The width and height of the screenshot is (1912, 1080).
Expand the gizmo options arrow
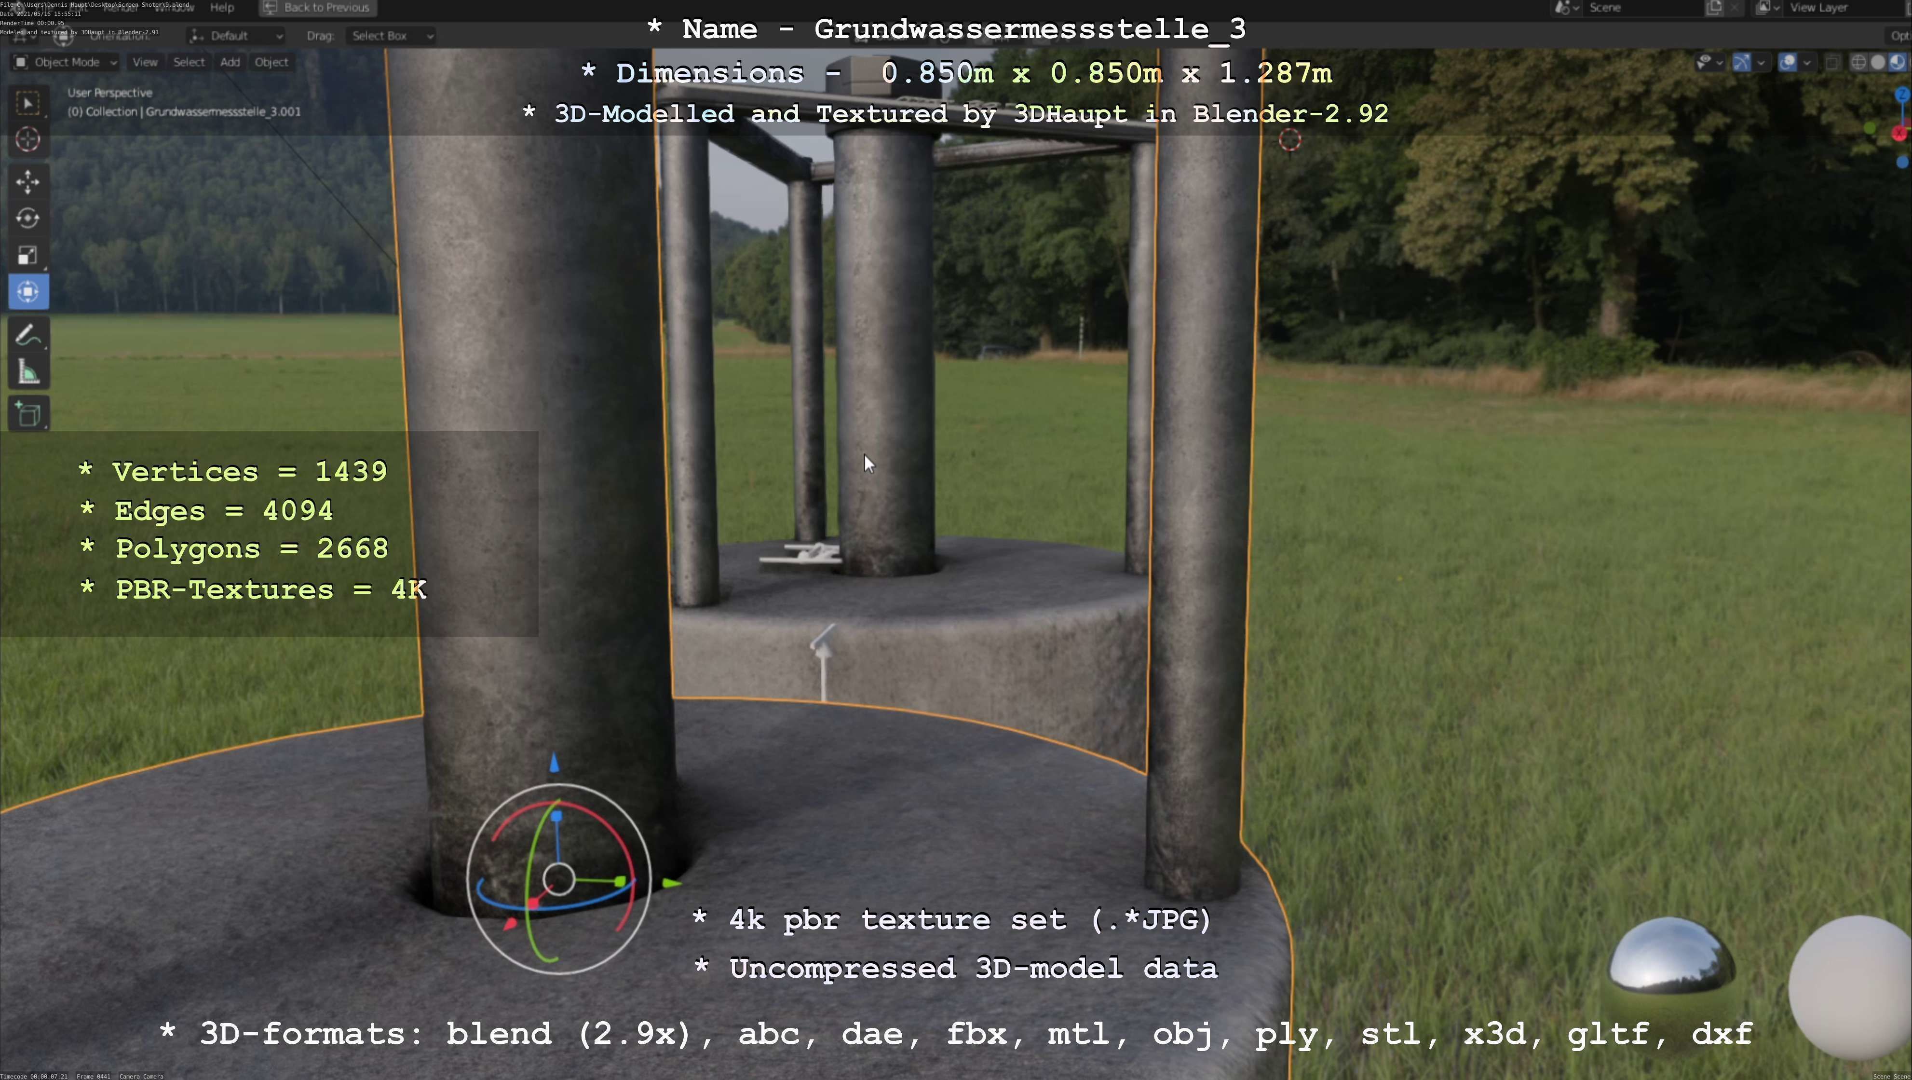click(x=1761, y=63)
